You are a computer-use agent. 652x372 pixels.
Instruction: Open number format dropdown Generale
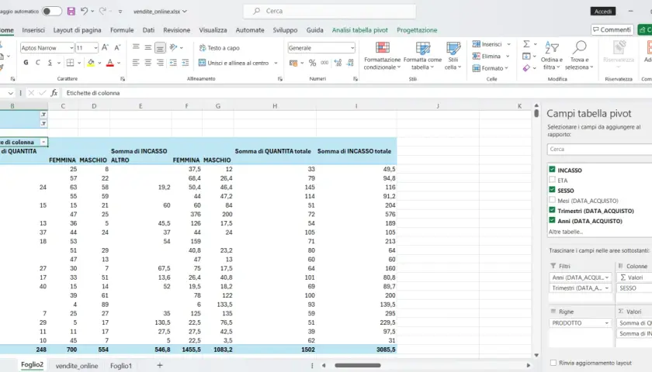coord(352,48)
